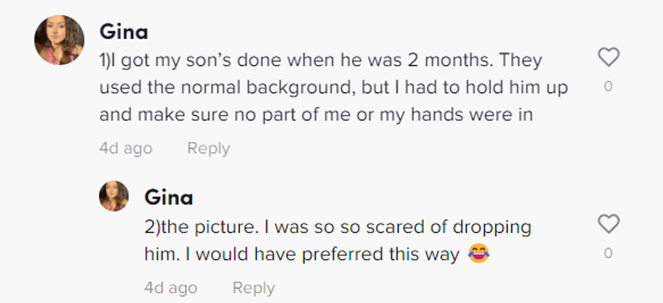The width and height of the screenshot is (663, 303).
Task: Click the line starting 'and make sure no part'
Action: (x=316, y=115)
